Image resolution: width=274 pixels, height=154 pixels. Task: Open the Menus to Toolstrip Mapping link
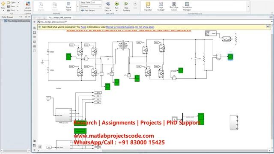120,27
